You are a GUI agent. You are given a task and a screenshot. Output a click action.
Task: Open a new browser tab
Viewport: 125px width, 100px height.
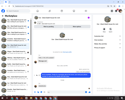10,2
